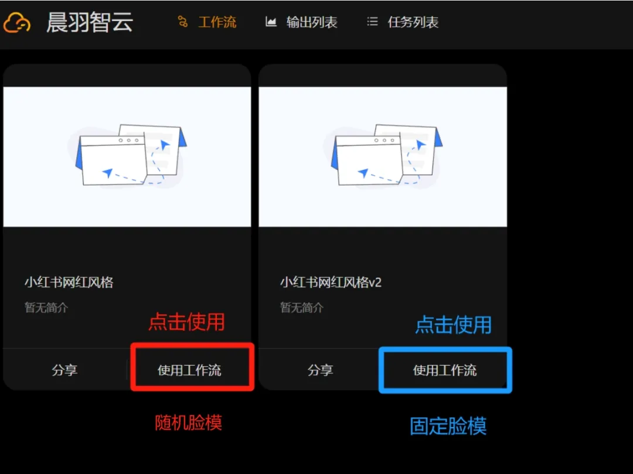Click the 工作流 workflow icon

183,22
